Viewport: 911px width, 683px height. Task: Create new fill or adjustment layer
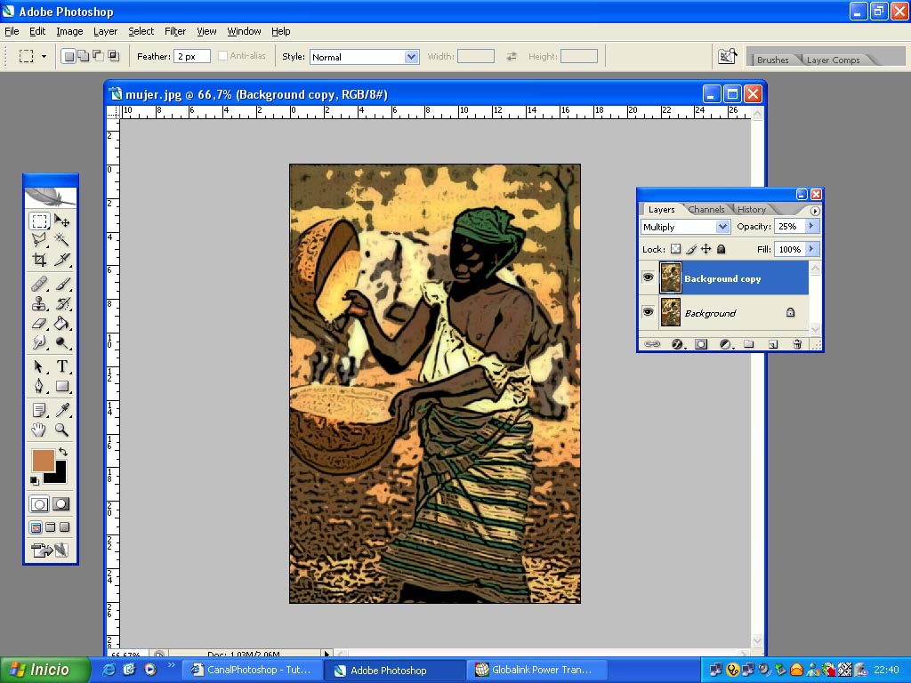(725, 344)
